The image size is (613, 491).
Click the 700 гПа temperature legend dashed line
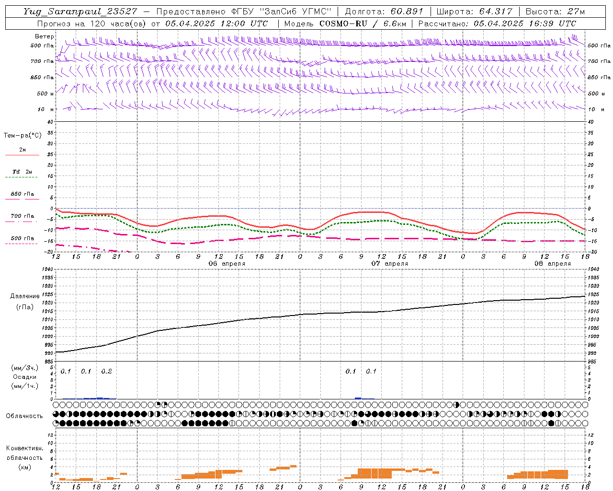21,222
